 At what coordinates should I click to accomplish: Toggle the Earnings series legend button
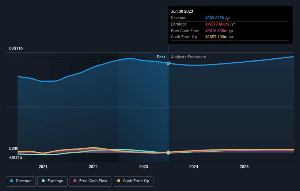(x=52, y=181)
